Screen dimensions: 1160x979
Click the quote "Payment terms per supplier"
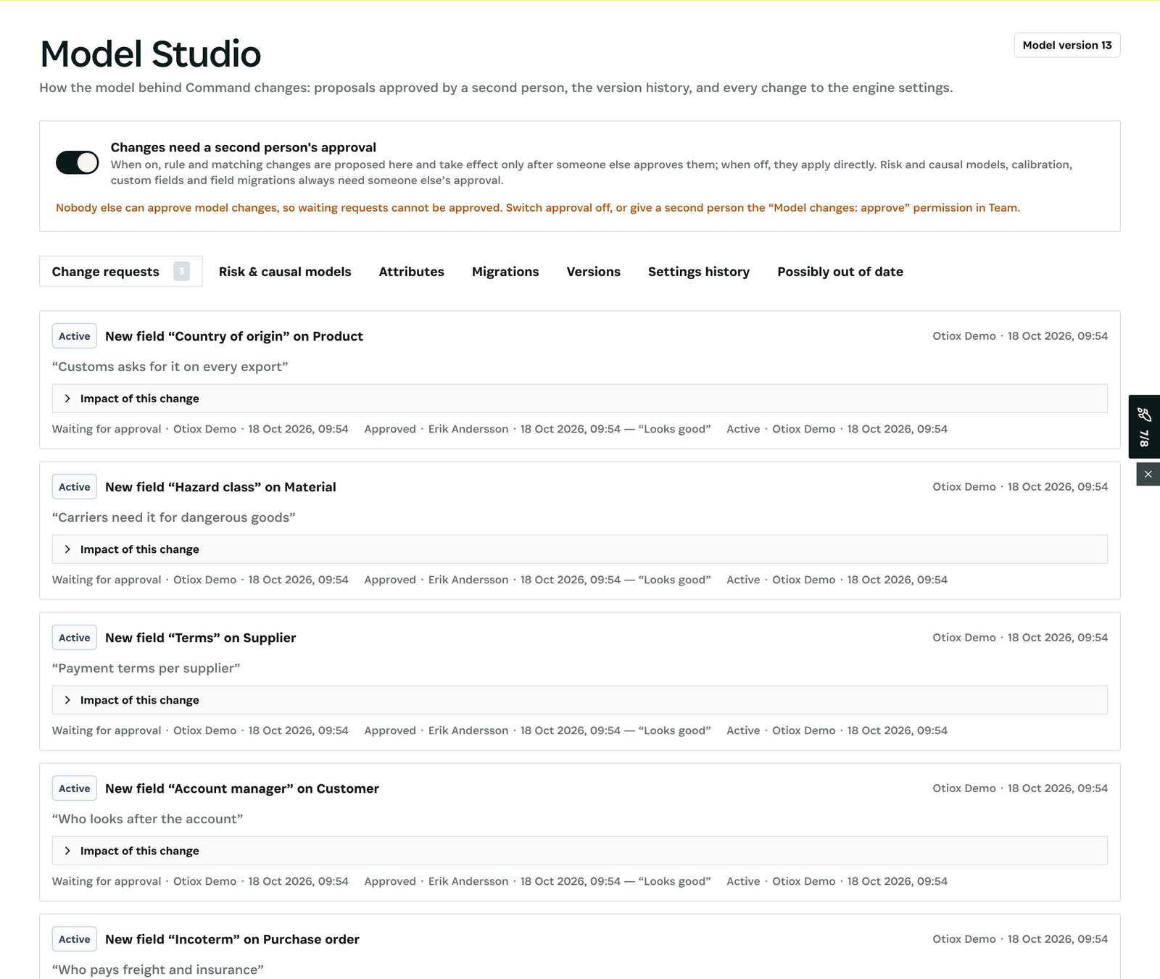pos(146,668)
